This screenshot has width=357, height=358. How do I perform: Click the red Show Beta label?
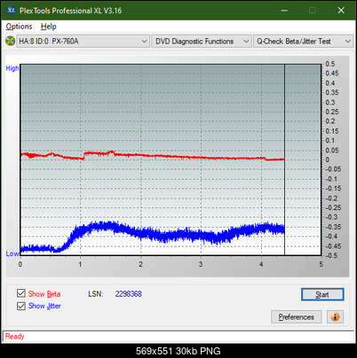tap(44, 294)
